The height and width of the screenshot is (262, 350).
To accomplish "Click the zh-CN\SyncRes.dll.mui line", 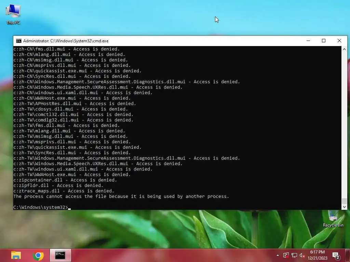I will pos(72,76).
